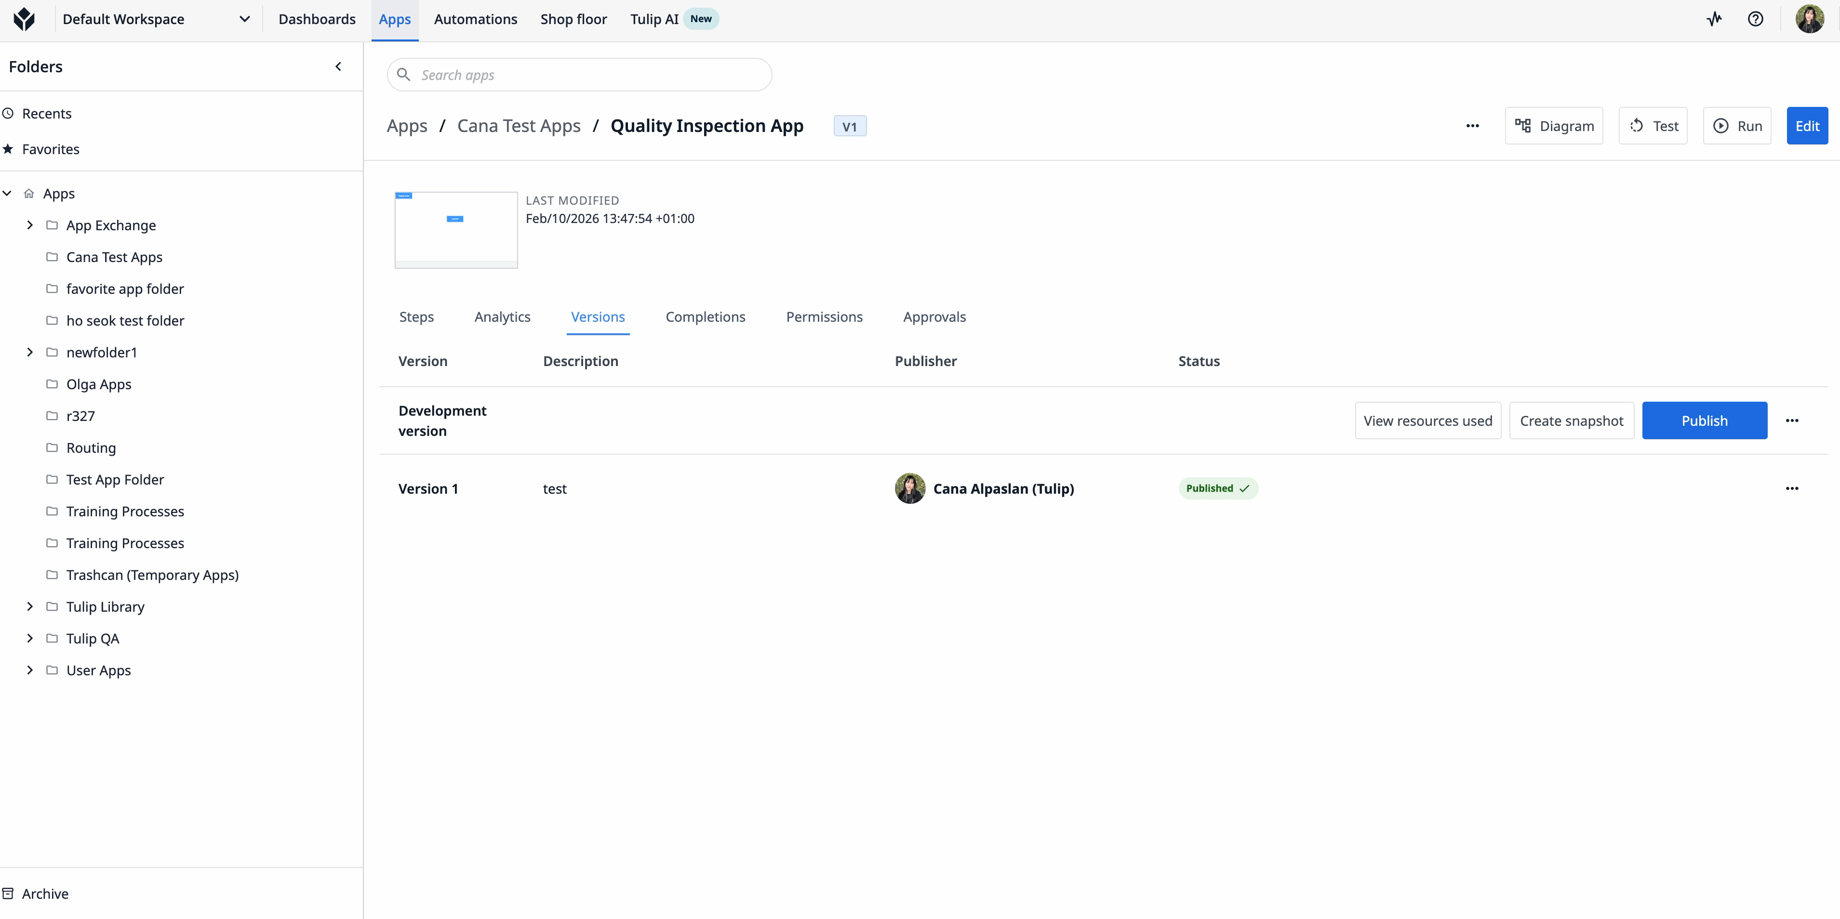The width and height of the screenshot is (1840, 919).
Task: Open Version 1 row options menu
Action: tap(1791, 488)
